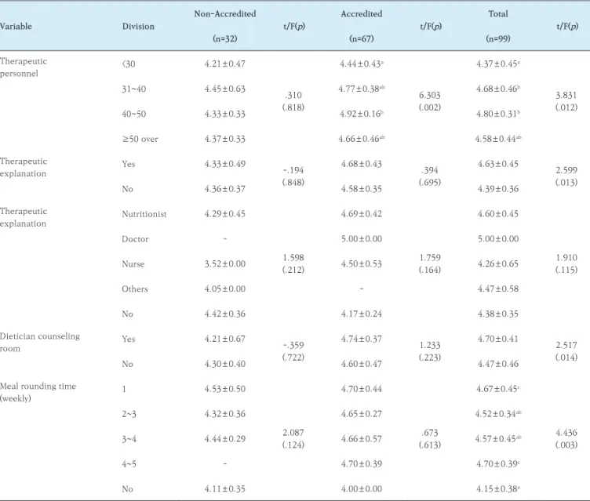This screenshot has width=590, height=501.
Task: Click the value '4.44±0.43'
Action: pos(362,64)
